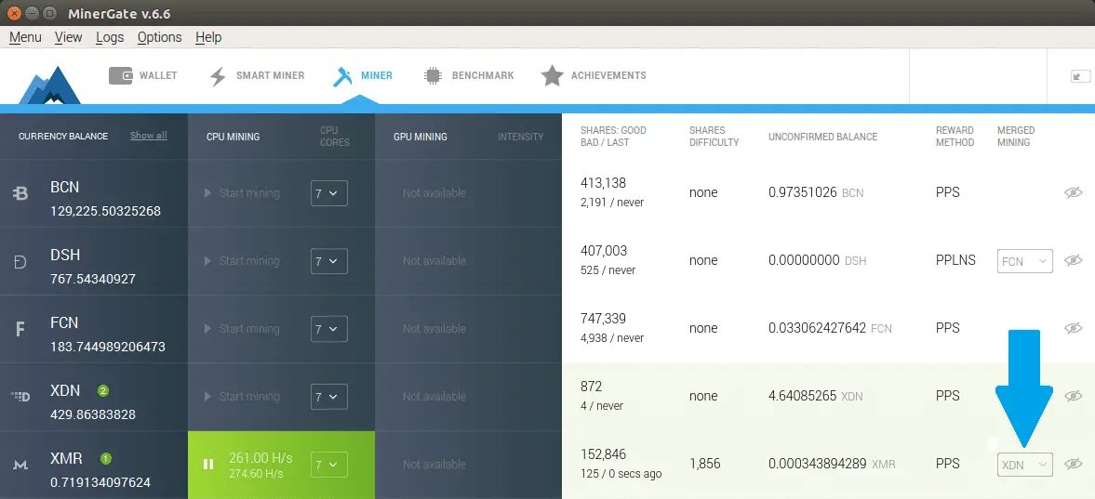Screen dimensions: 1095x499
Task: Toggle visibility eye for BCN row
Action: coord(1074,192)
